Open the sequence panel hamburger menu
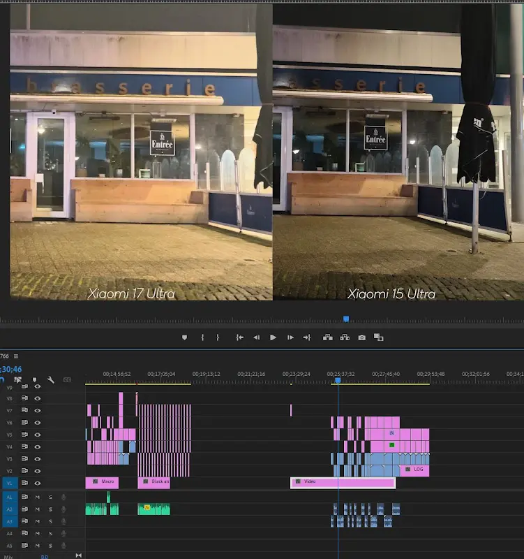Image resolution: width=524 pixels, height=559 pixels. tap(16, 356)
